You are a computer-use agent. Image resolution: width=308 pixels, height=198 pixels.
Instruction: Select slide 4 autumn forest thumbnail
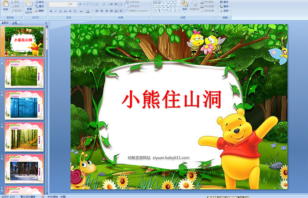point(24,137)
